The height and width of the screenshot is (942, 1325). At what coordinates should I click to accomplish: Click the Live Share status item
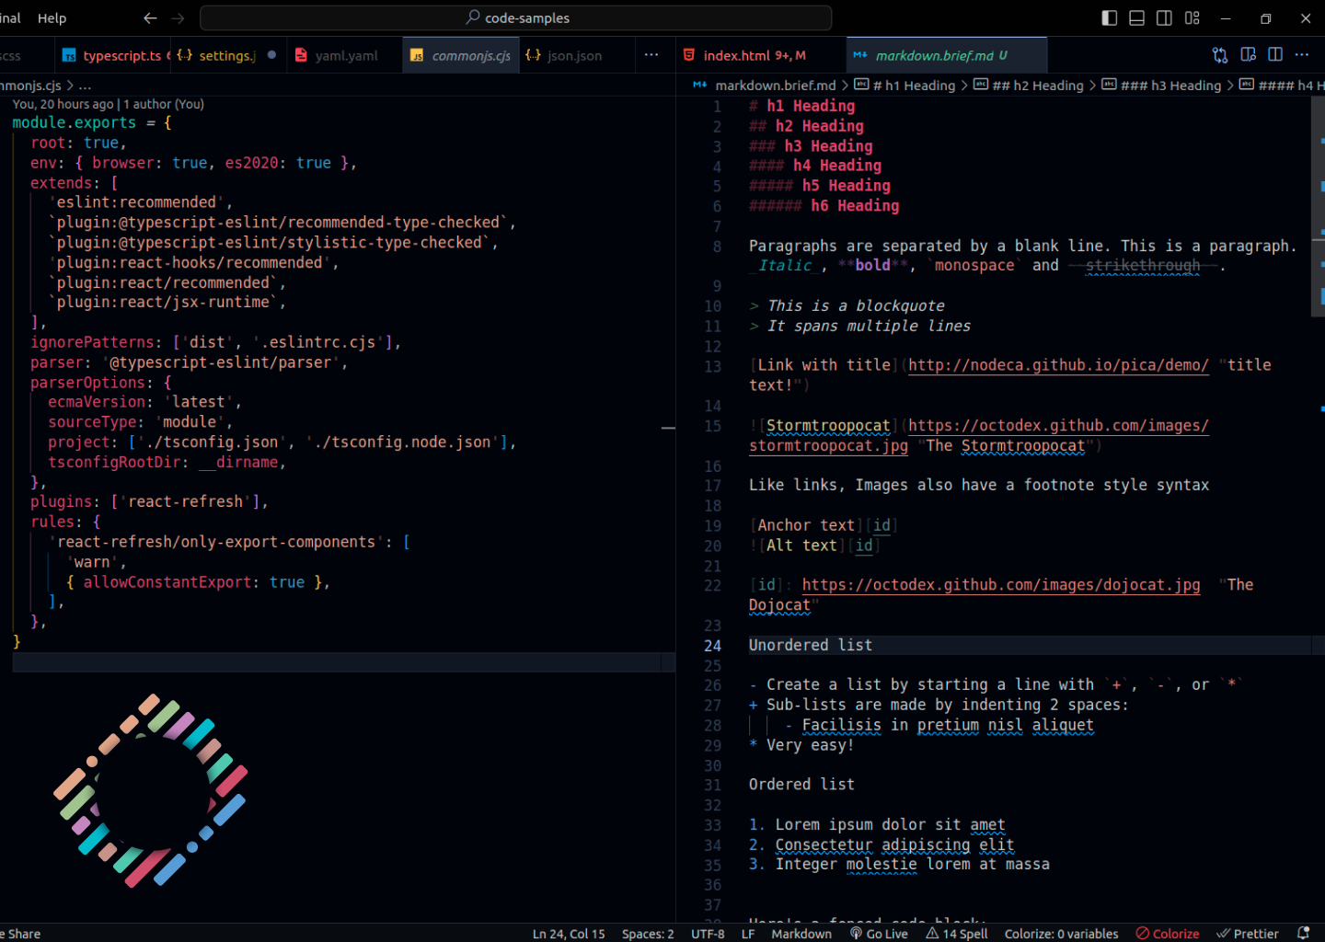tap(20, 934)
